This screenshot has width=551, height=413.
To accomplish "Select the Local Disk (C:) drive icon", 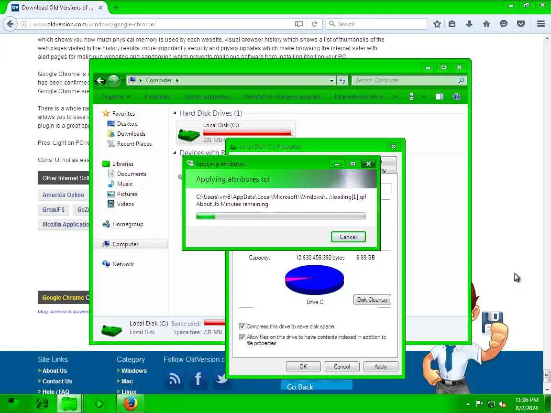I will [189, 134].
